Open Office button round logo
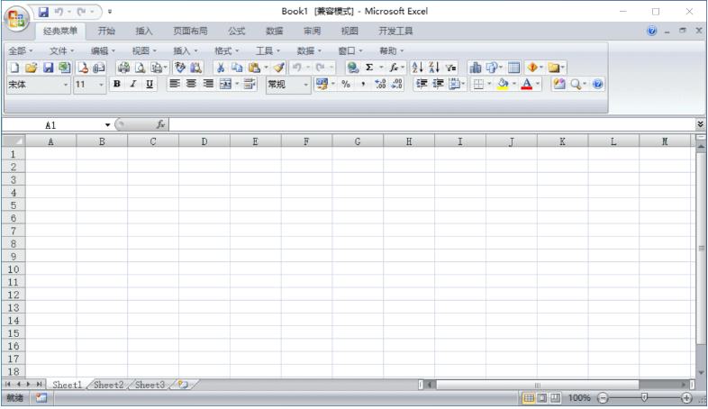708x409 pixels. click(17, 19)
